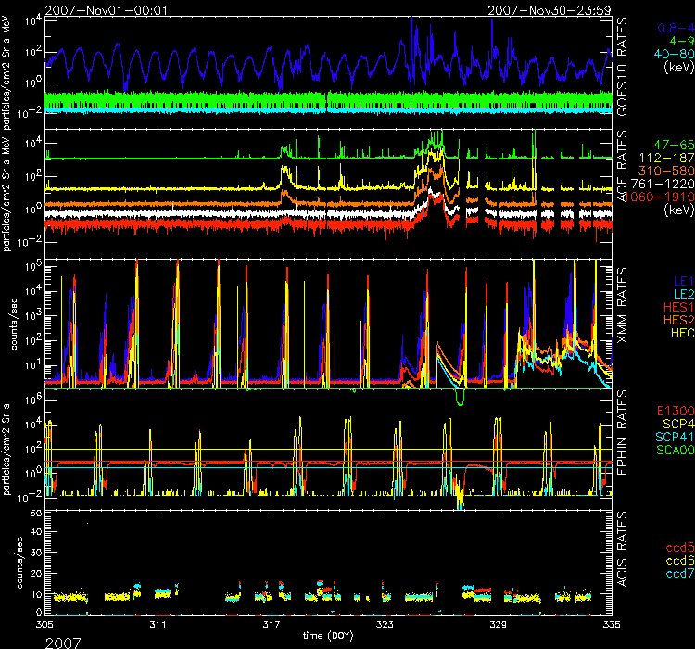The image size is (695, 649).
Task: Select the HES2 legend entry
Action: point(679,320)
